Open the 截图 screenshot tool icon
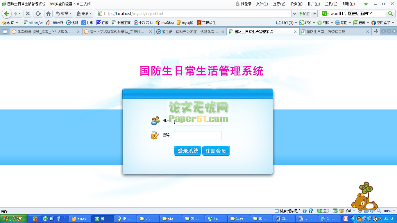397x223 pixels. point(342,23)
